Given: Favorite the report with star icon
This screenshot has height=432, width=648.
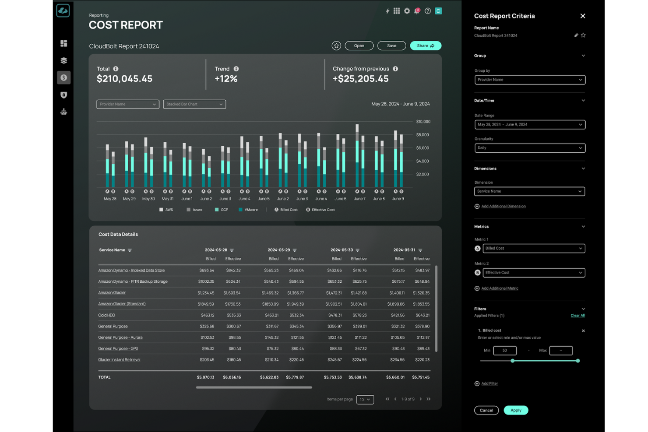Looking at the screenshot, I should click(x=336, y=46).
